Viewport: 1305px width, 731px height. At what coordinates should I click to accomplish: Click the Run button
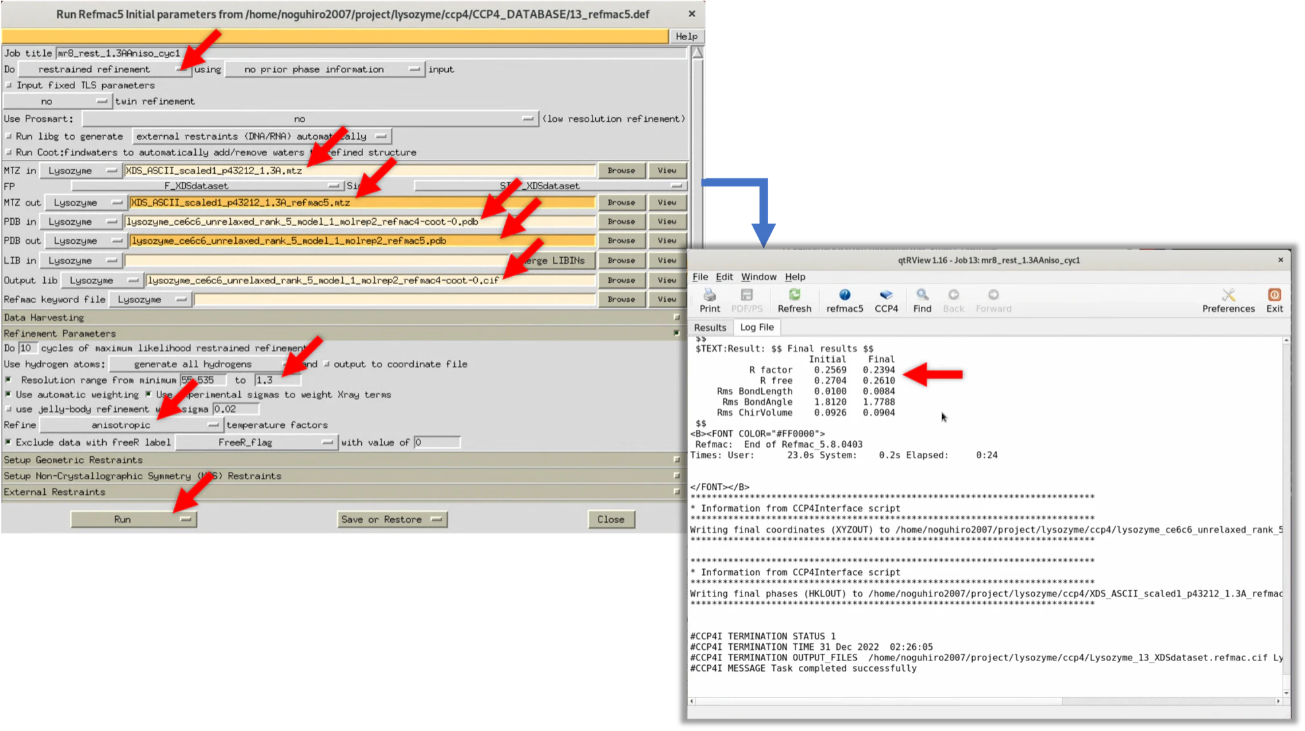point(134,519)
